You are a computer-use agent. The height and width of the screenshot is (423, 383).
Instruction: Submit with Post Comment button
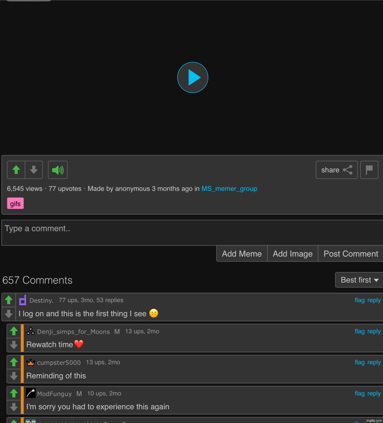[x=350, y=254]
